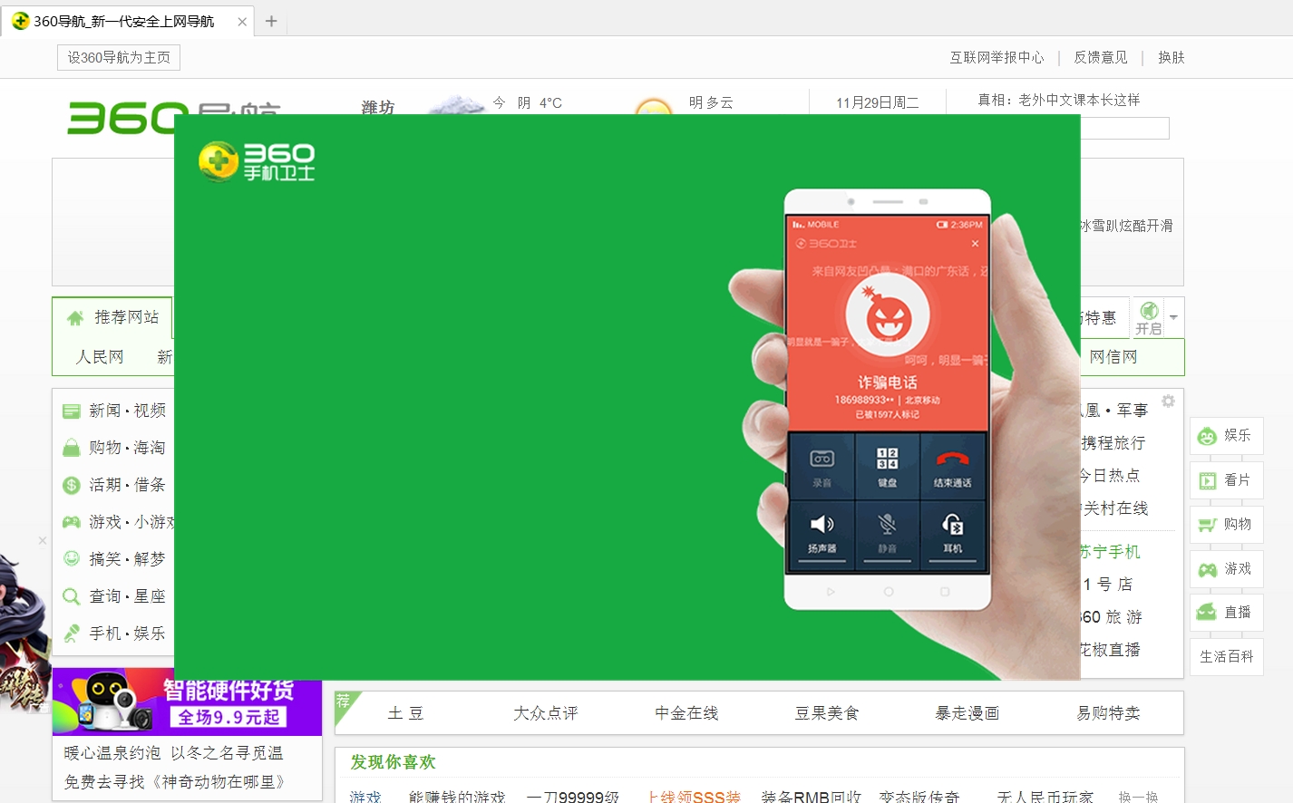Click 看片 sidebar button

[1227, 480]
